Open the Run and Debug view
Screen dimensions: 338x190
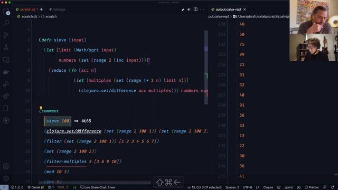click(x=6, y=84)
